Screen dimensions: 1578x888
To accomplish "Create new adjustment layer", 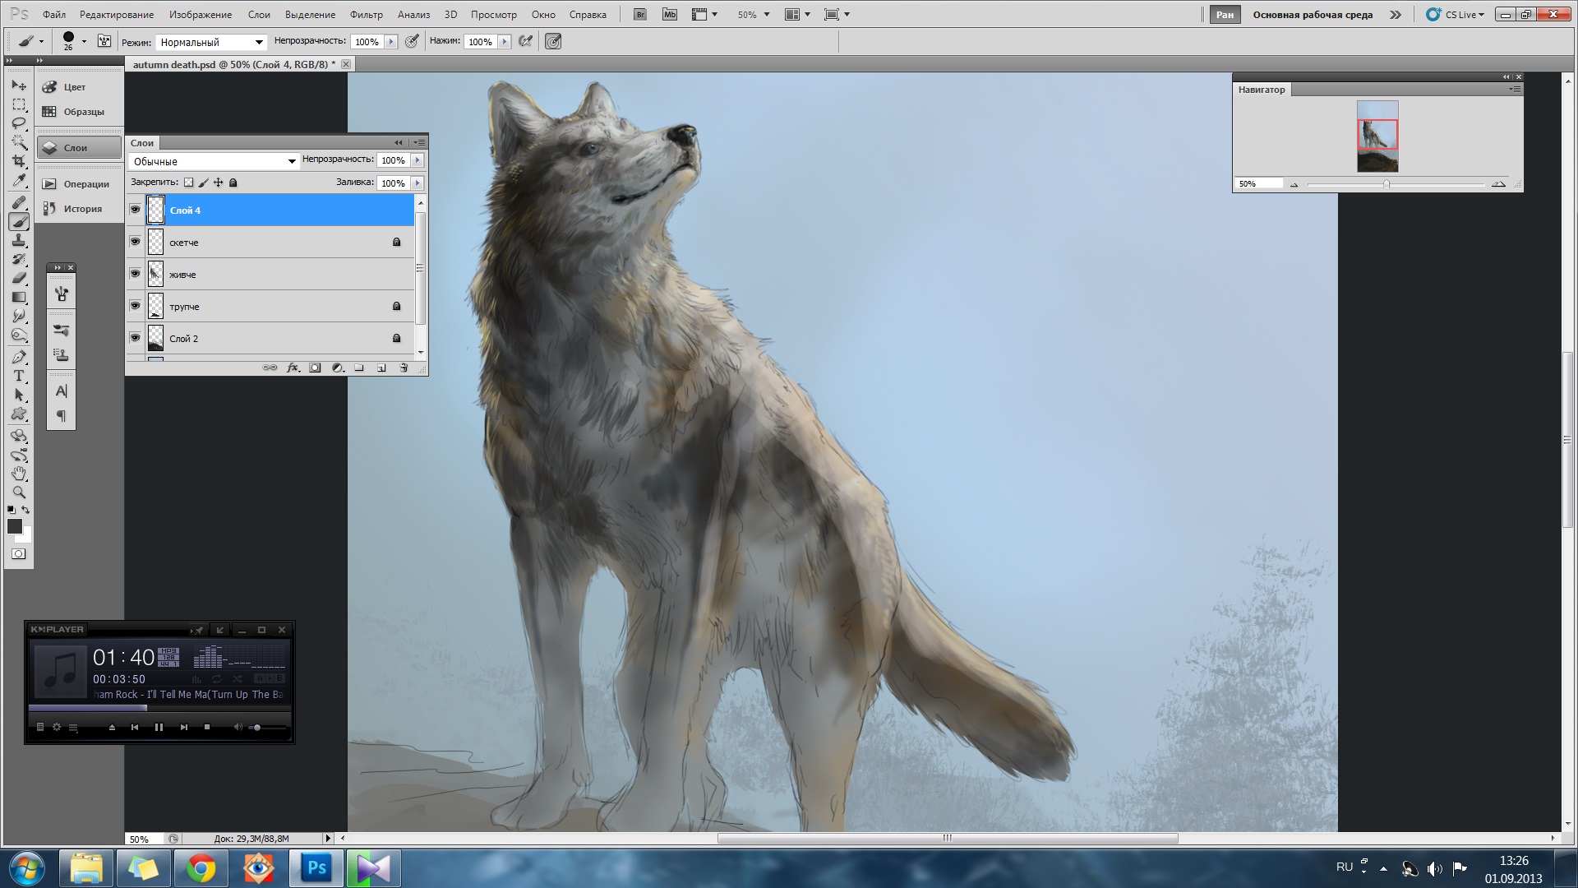I will click(x=337, y=368).
